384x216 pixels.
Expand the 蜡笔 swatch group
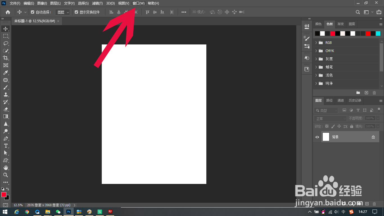tap(316, 67)
